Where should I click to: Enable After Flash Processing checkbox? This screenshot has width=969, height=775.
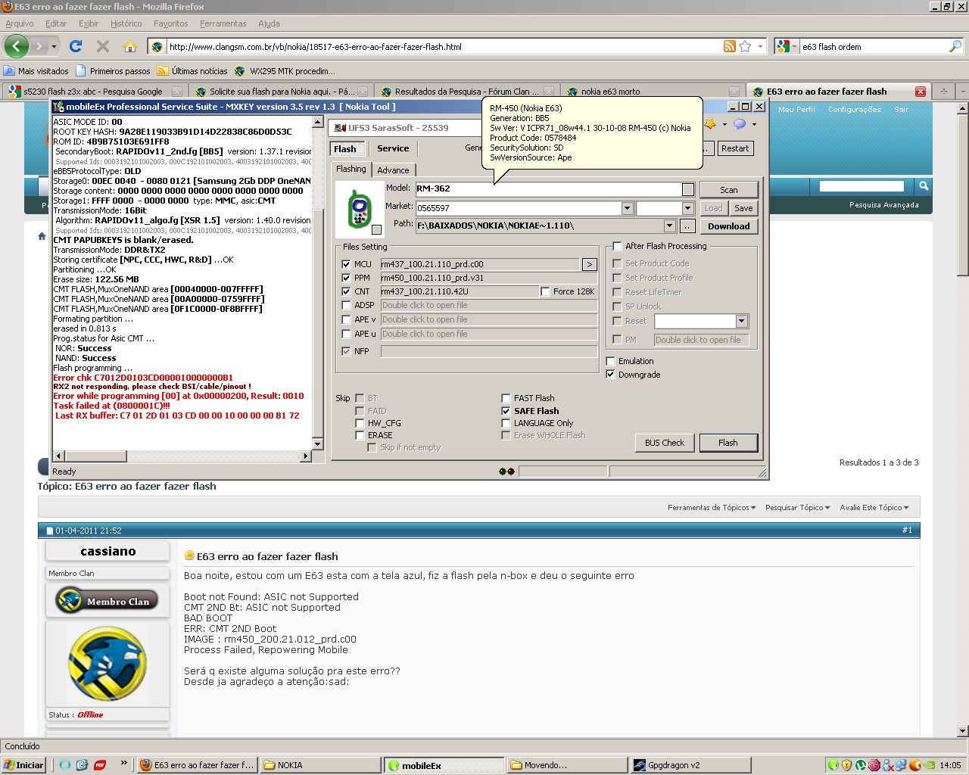[617, 246]
